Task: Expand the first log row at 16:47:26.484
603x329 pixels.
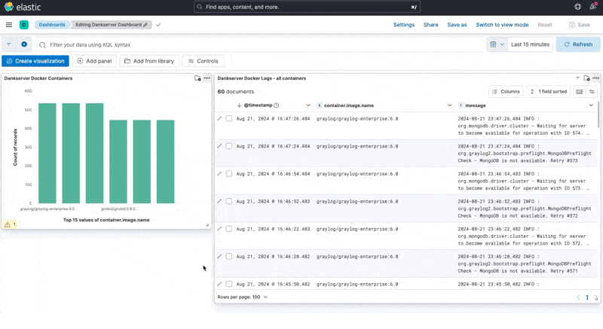Action: 220,118
